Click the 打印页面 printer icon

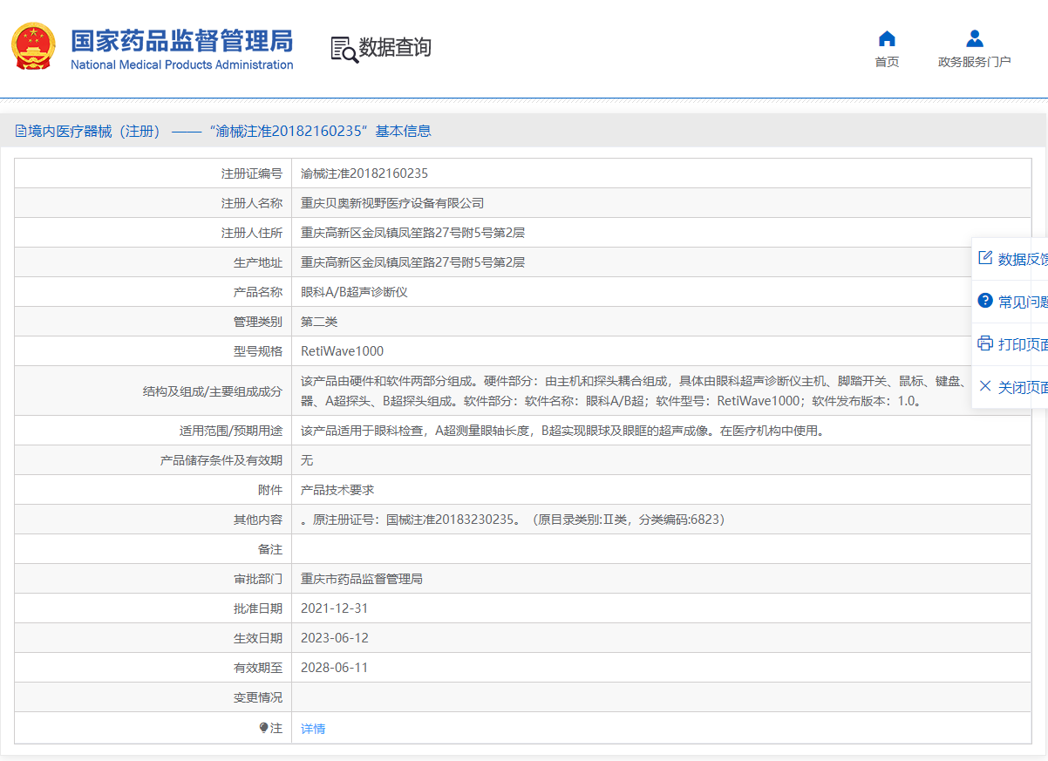click(985, 343)
